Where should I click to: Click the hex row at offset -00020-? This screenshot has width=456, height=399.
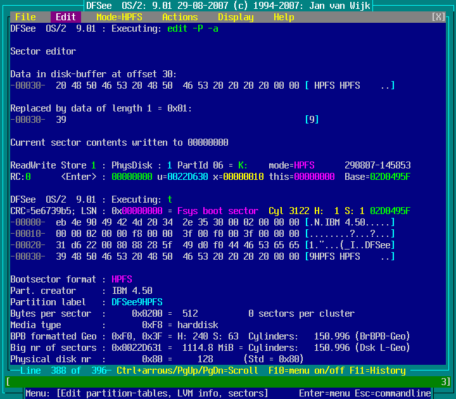pyautogui.click(x=203, y=245)
